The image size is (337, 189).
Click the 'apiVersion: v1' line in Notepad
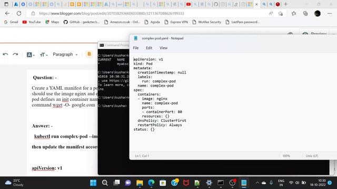[148, 59]
